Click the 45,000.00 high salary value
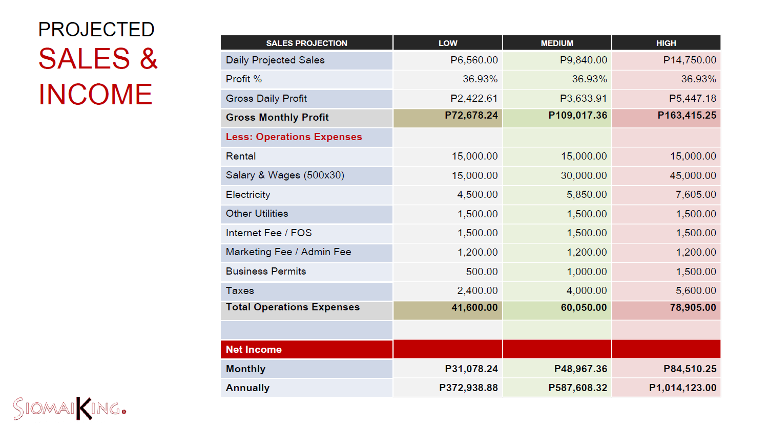The width and height of the screenshot is (768, 430). pos(693,176)
